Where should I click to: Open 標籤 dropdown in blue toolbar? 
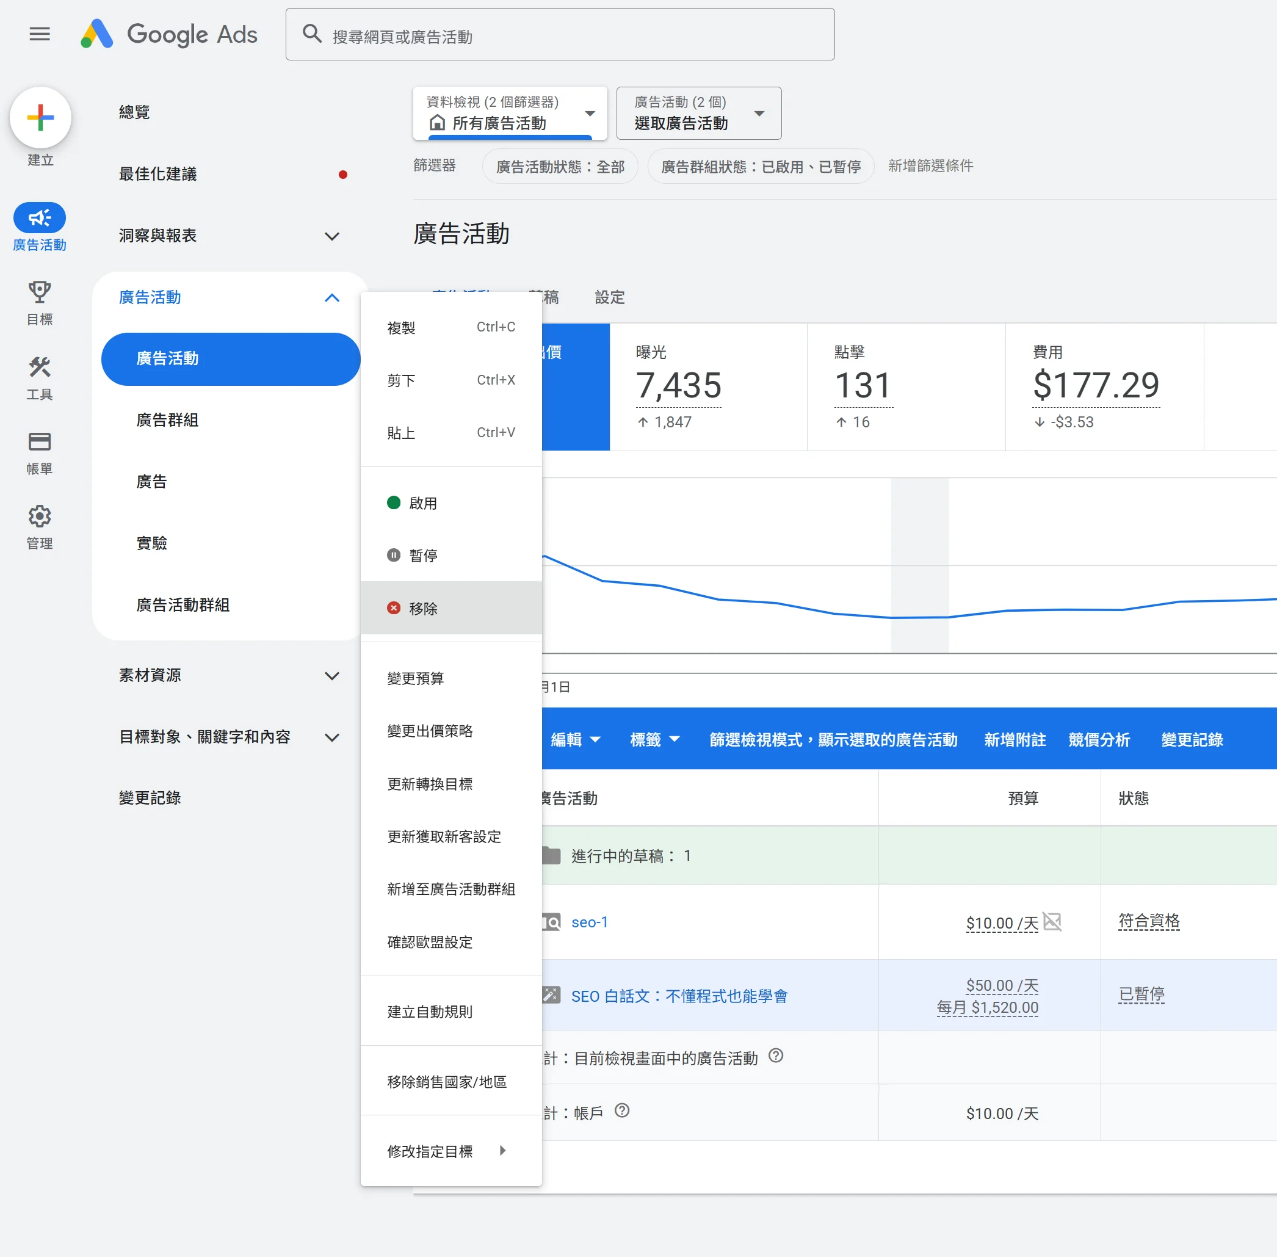pyautogui.click(x=654, y=739)
